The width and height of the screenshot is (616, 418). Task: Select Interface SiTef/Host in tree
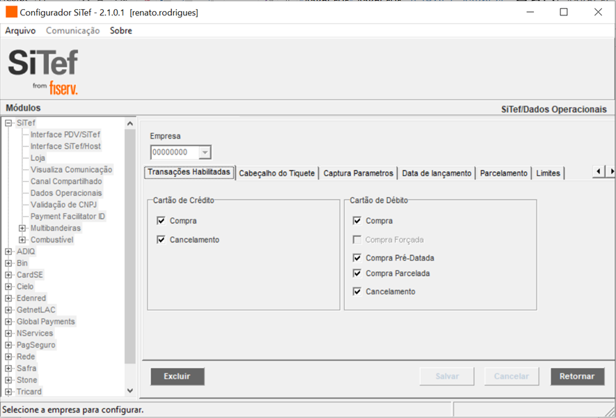pyautogui.click(x=65, y=146)
